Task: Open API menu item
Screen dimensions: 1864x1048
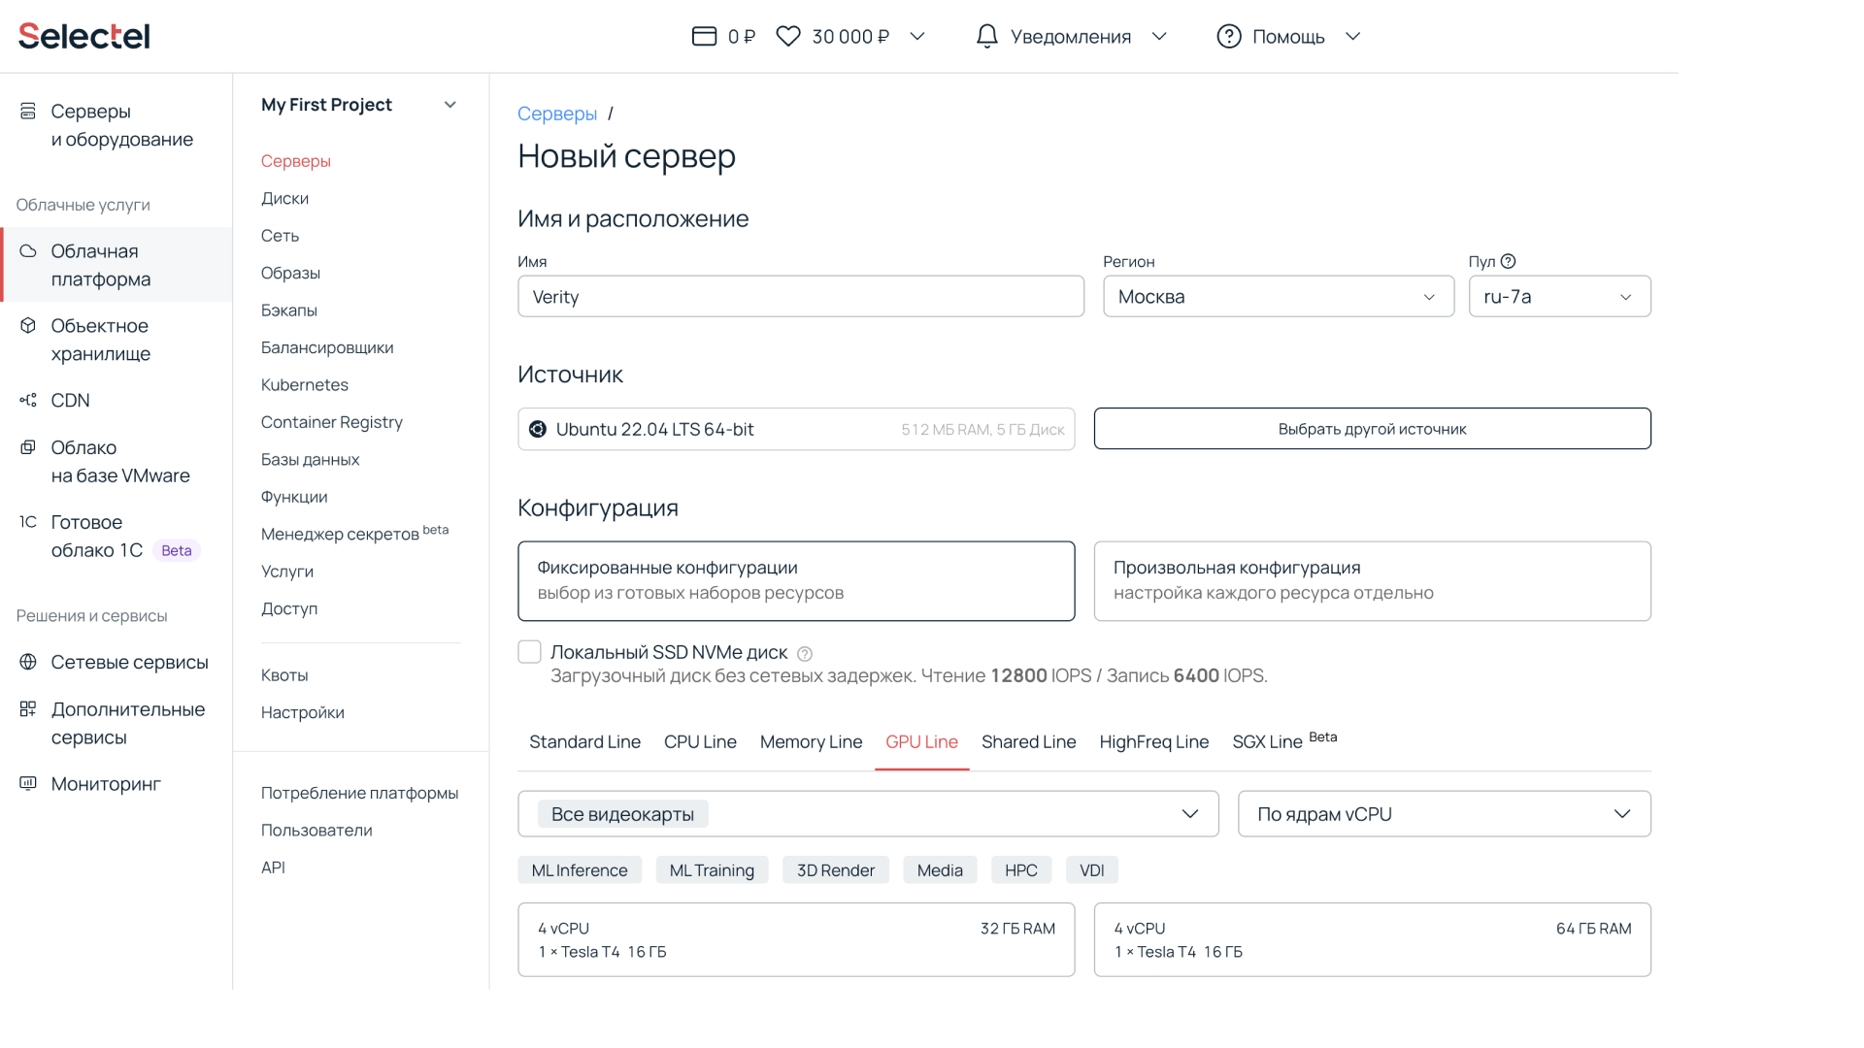Action: pyautogui.click(x=273, y=868)
